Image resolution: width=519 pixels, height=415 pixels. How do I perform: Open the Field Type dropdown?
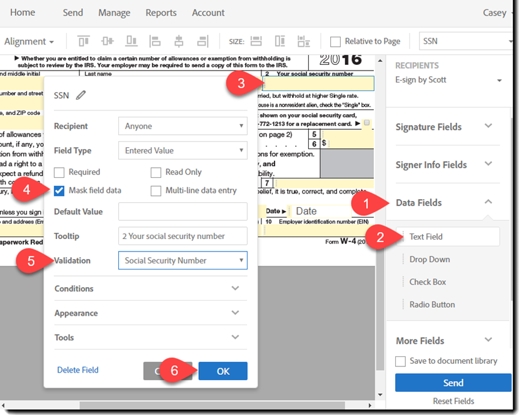click(x=183, y=150)
